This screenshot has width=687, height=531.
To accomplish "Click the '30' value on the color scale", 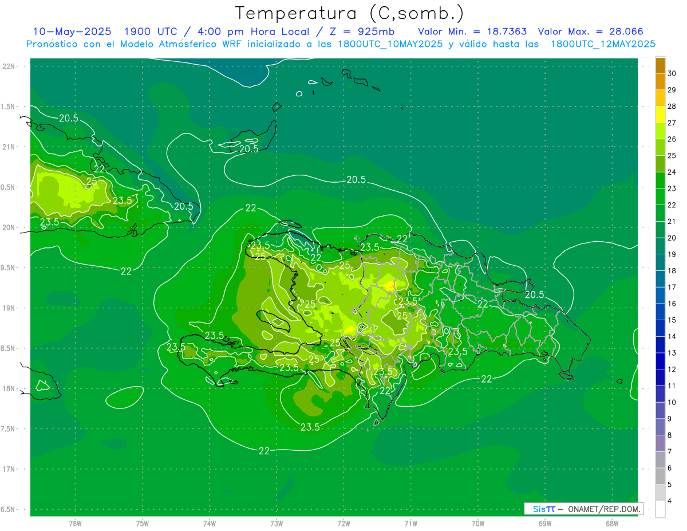I will click(672, 73).
